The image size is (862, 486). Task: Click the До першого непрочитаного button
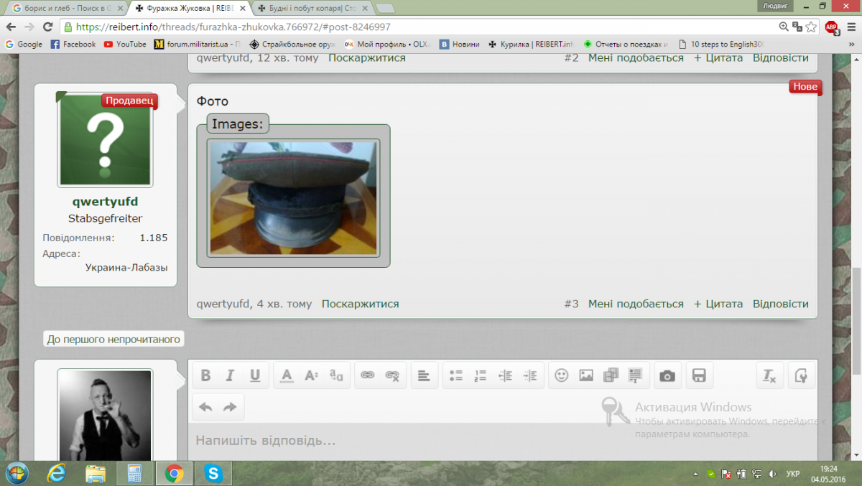(x=113, y=339)
